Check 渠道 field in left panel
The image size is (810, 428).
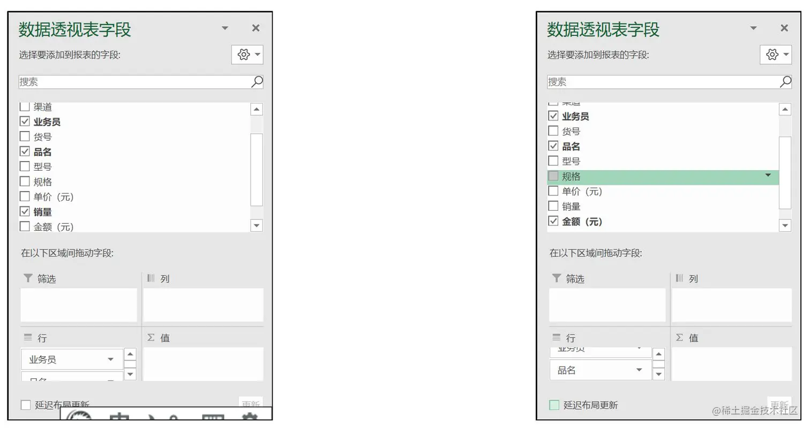[x=25, y=106]
